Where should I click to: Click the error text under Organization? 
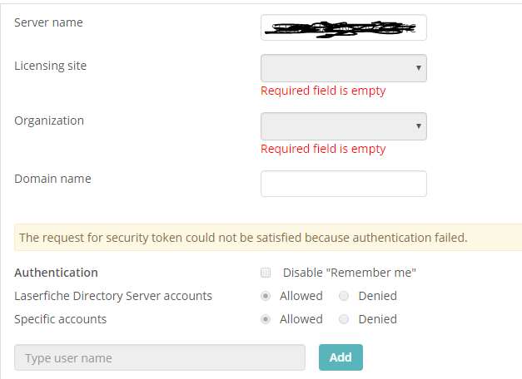pyautogui.click(x=323, y=149)
